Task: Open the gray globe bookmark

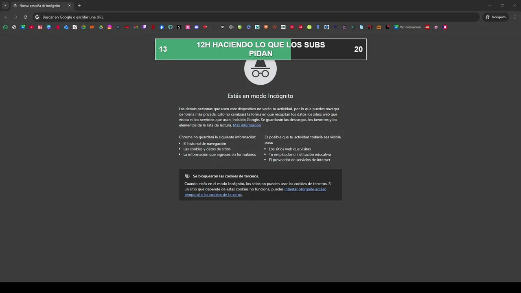Action: [x=14, y=27]
